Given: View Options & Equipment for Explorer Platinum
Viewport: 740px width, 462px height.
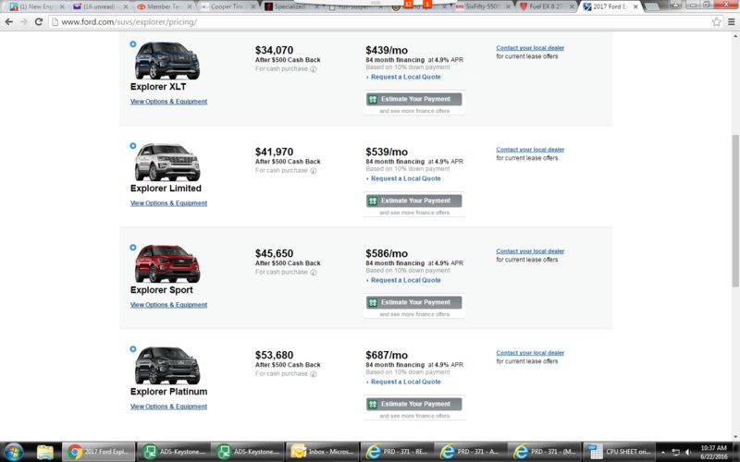Looking at the screenshot, I should [168, 407].
